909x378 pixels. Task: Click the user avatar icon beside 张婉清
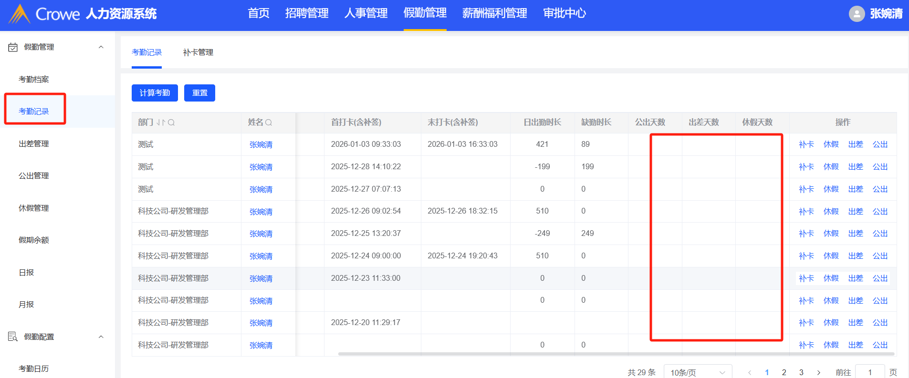(x=857, y=14)
